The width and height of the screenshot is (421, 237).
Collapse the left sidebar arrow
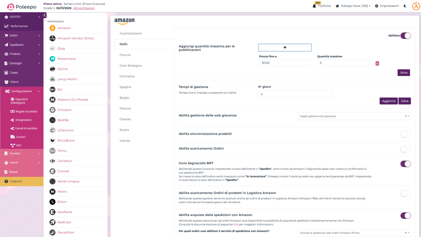[45, 15]
